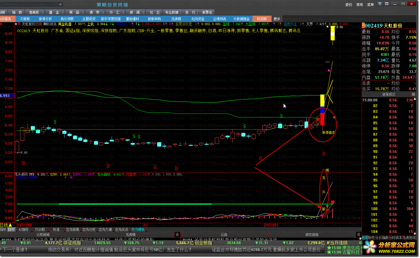Click stock name 002419 天虹股份 header
This screenshot has height=258, width=420.
point(384,26)
